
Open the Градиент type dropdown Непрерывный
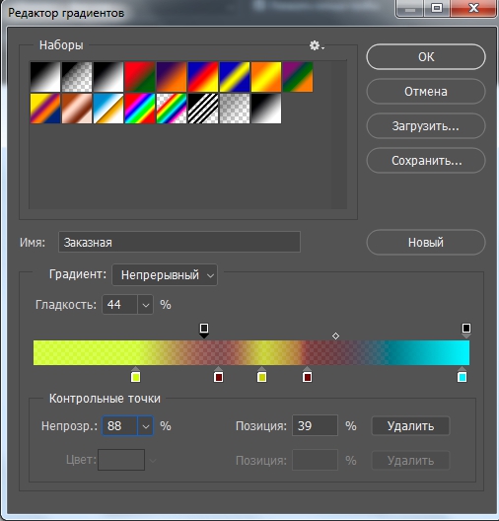(165, 274)
